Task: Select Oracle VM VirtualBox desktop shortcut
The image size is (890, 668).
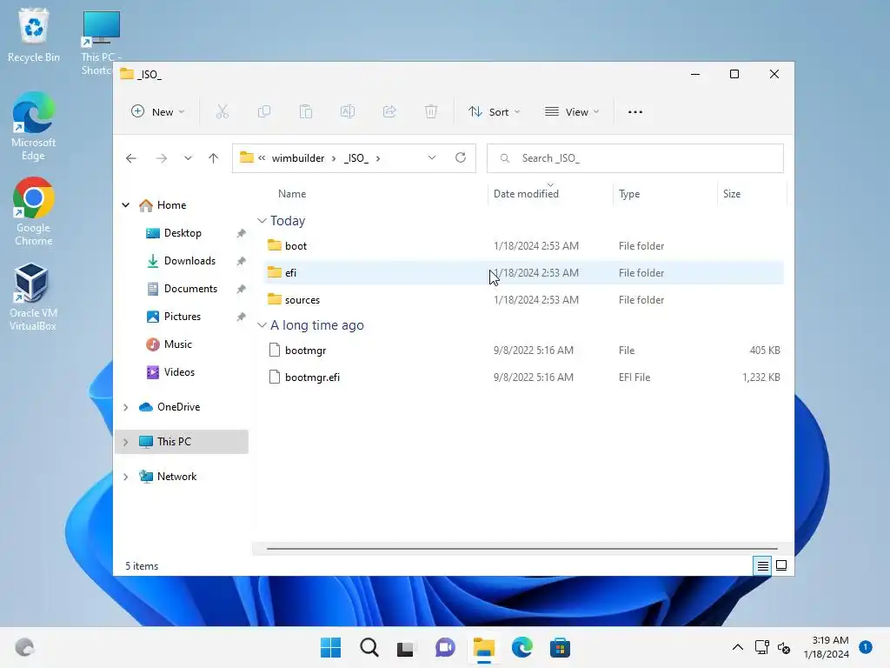Action: tap(32, 297)
